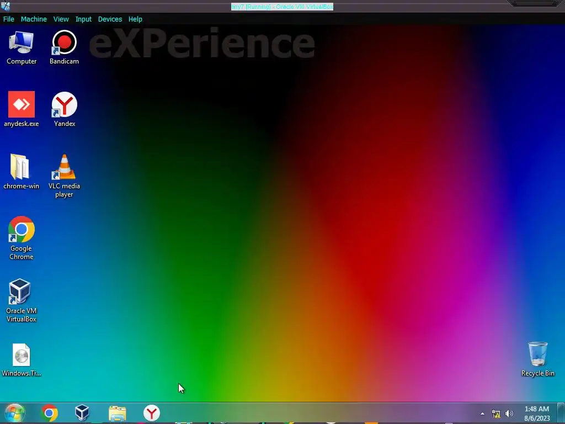Viewport: 565px width, 424px height.
Task: Select the Computer desktop icon
Action: click(22, 48)
